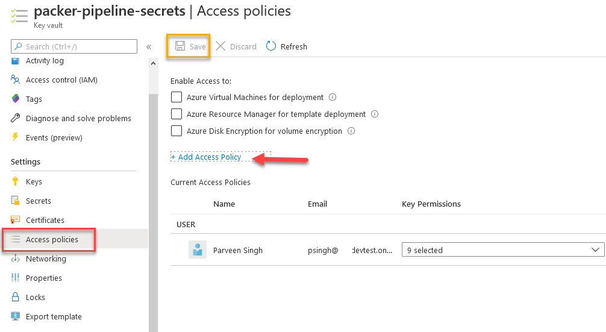Click Parveen Singh's user avatar

(x=198, y=250)
